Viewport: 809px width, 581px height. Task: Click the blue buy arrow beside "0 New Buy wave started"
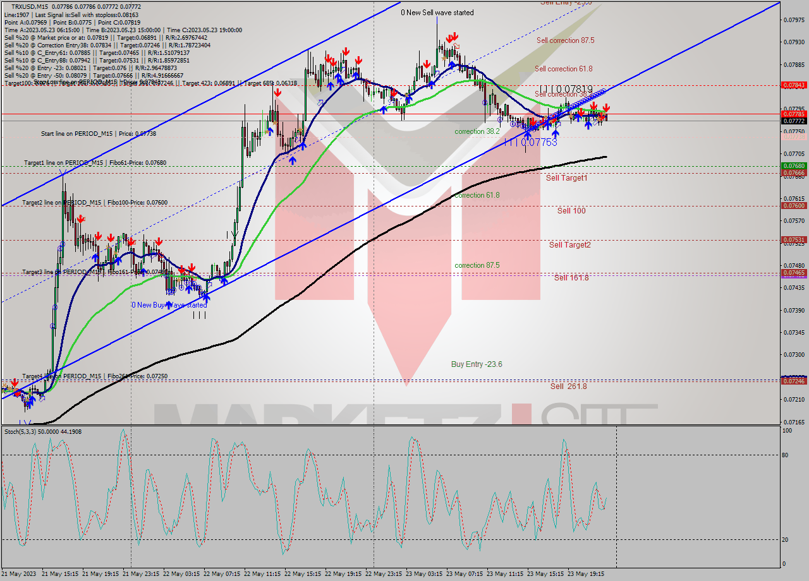168,305
